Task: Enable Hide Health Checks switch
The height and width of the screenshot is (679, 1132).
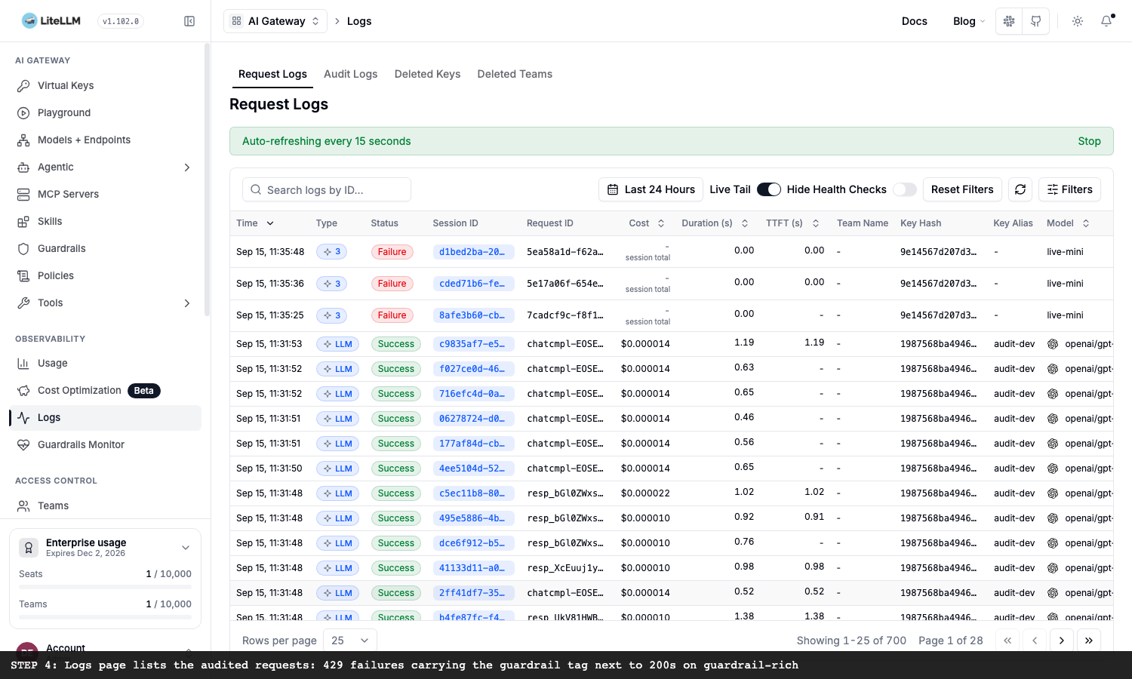Action: [x=905, y=189]
